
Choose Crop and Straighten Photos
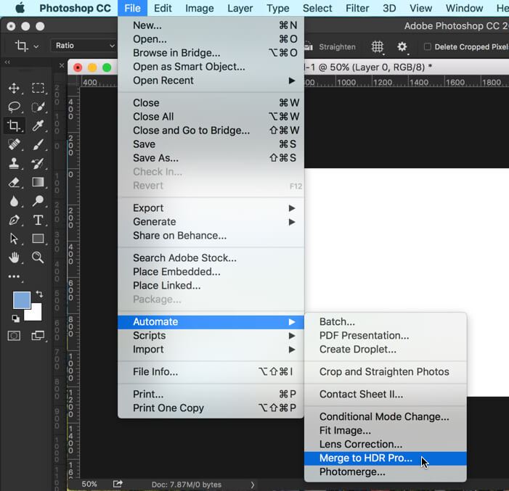tap(386, 371)
